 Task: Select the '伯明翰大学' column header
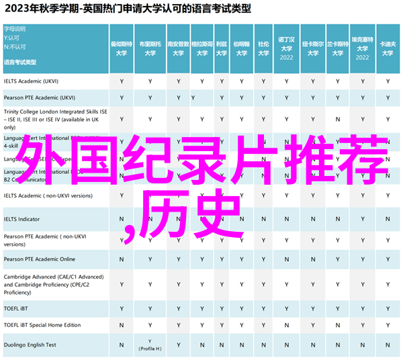pos(242,48)
